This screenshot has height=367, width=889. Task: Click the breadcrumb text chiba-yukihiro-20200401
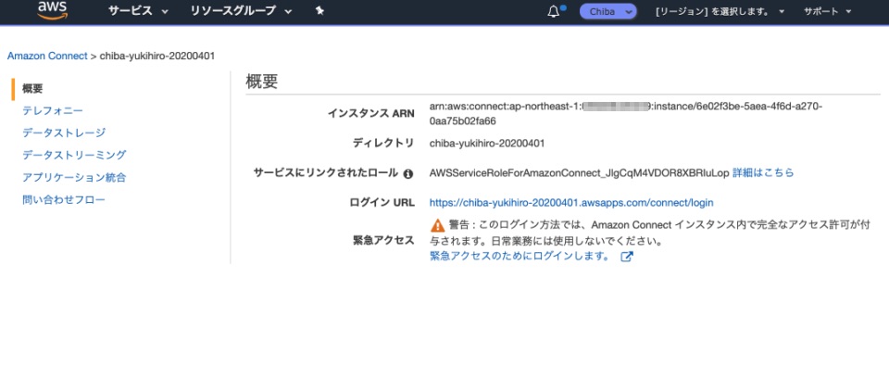157,57
